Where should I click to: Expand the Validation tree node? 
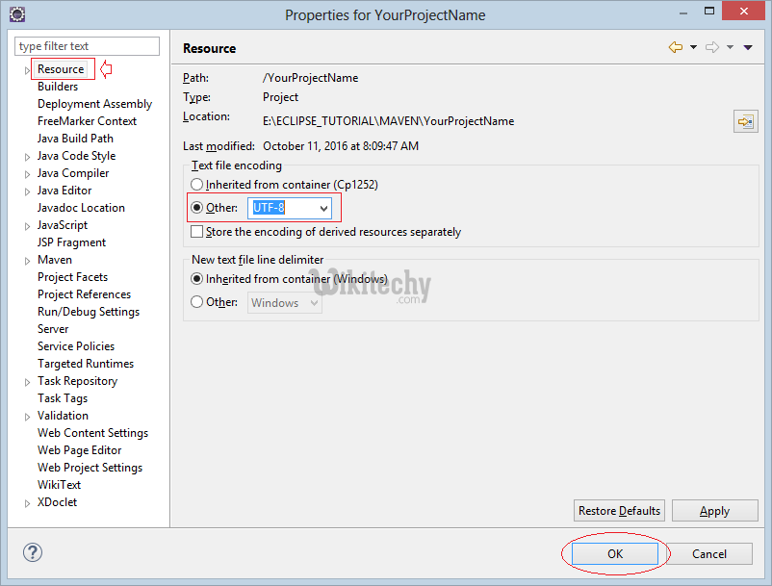(x=27, y=417)
